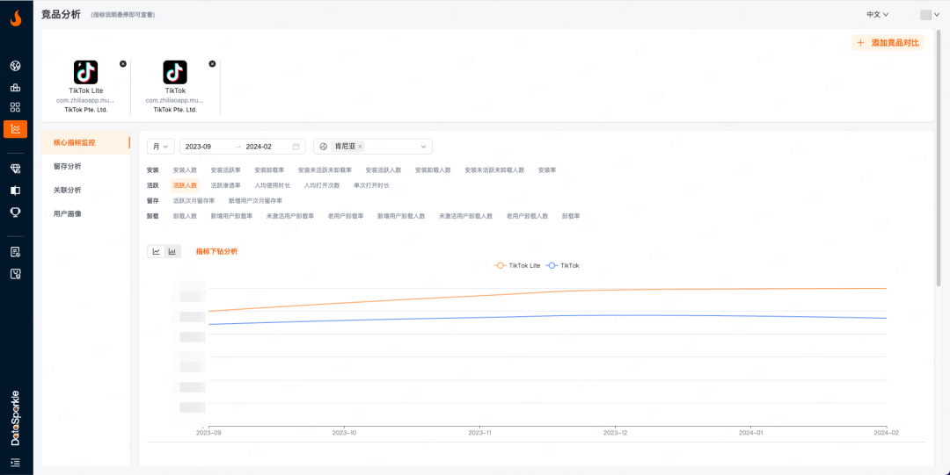The height and width of the screenshot is (475, 950).
Task: Click 添加竞品对比 button
Action: [888, 42]
